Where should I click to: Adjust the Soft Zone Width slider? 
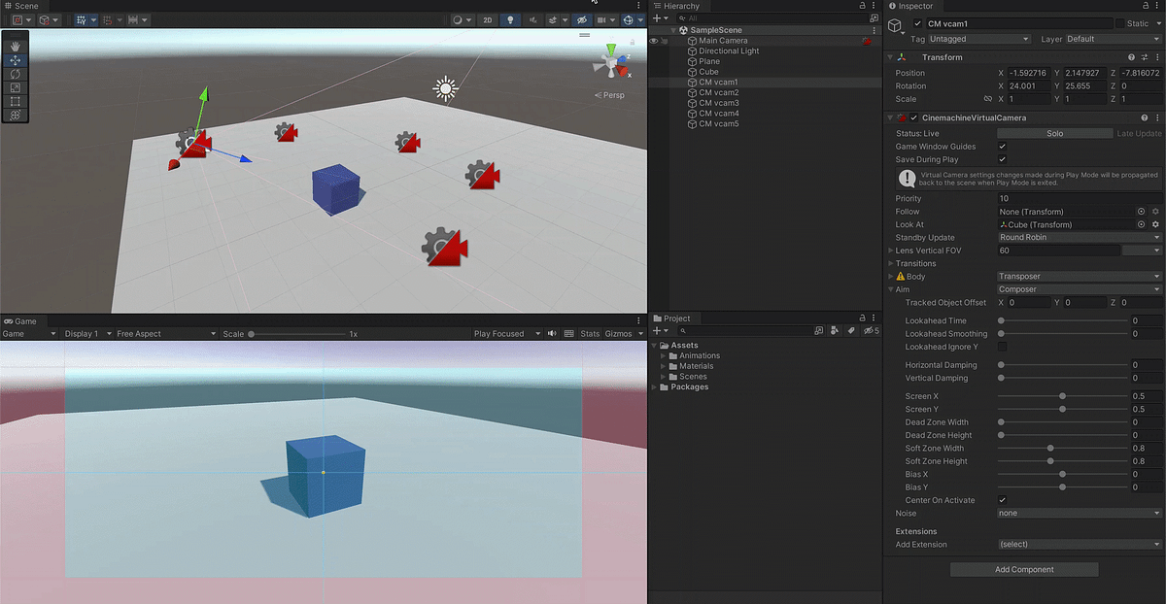[x=1063, y=449]
